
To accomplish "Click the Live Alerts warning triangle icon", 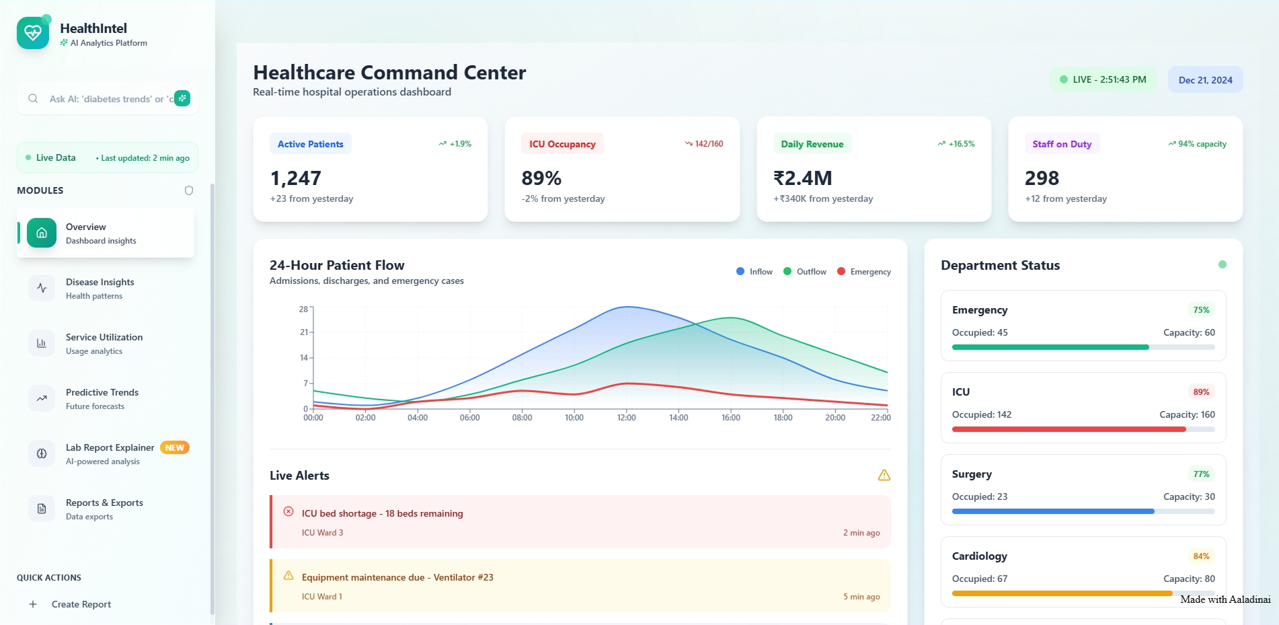I will (x=884, y=476).
